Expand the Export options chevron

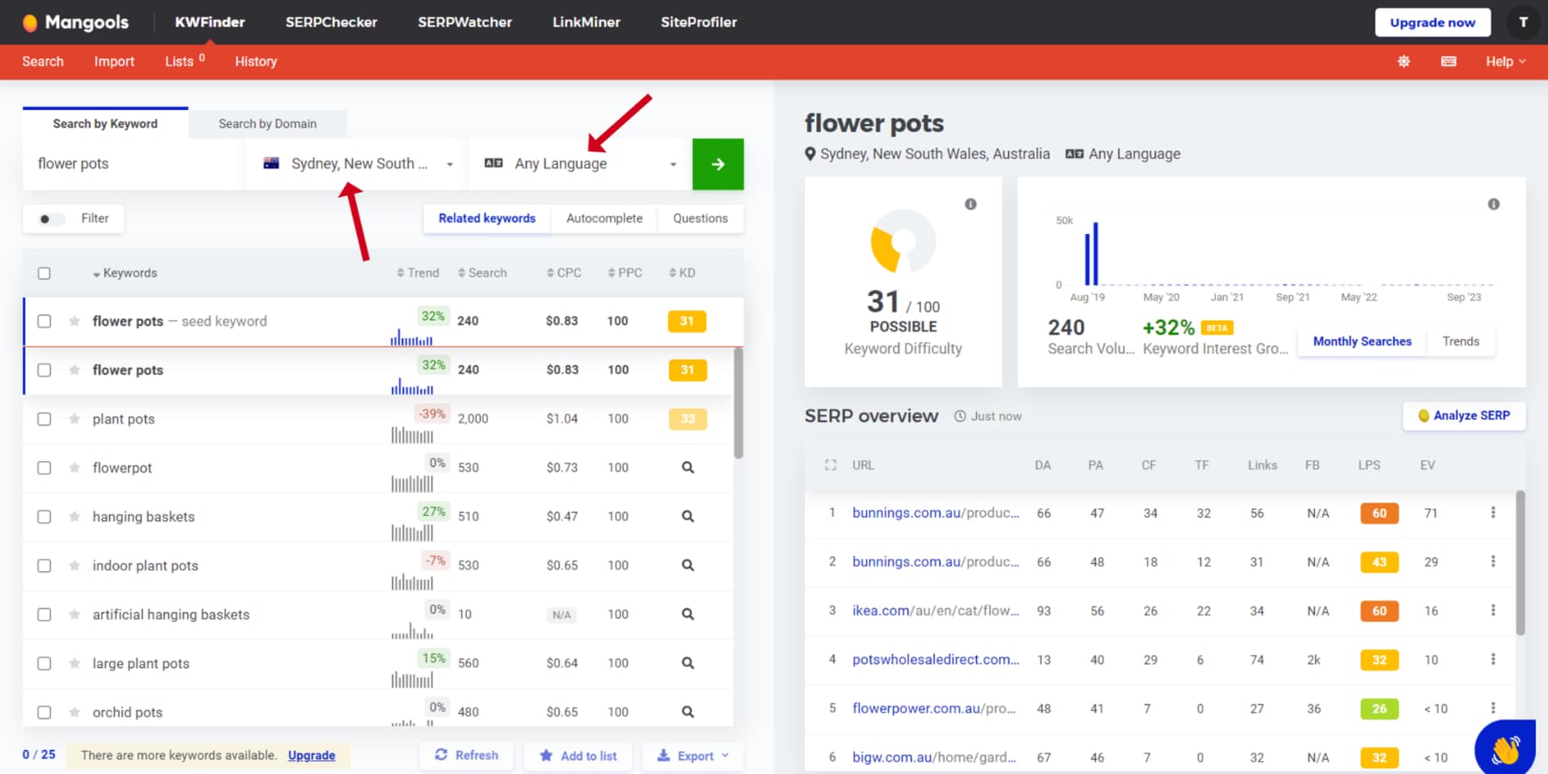(719, 756)
